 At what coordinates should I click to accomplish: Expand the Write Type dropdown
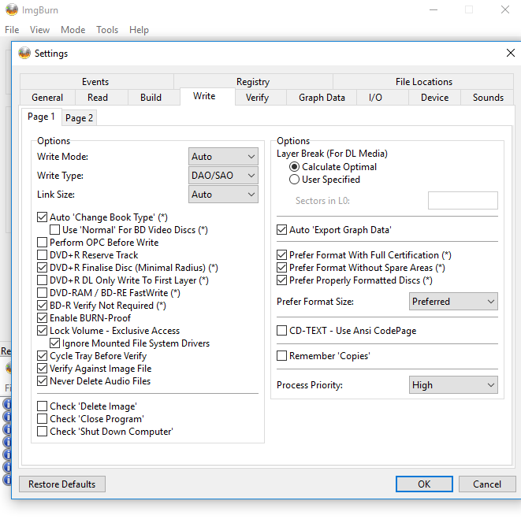click(x=223, y=176)
